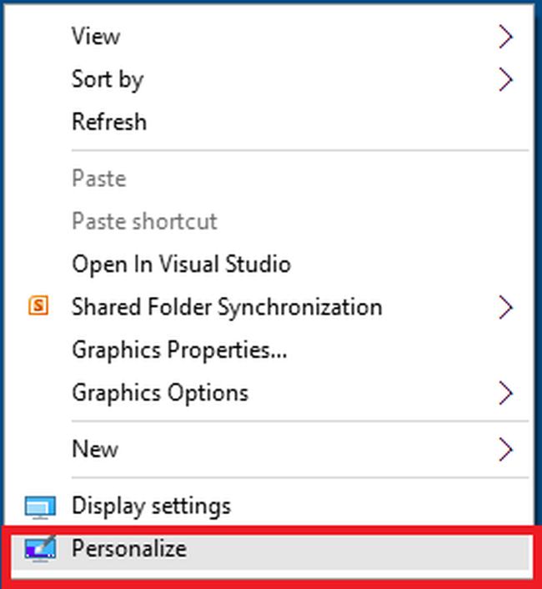Select Refresh in the context menu
The image size is (542, 589).
tap(109, 122)
